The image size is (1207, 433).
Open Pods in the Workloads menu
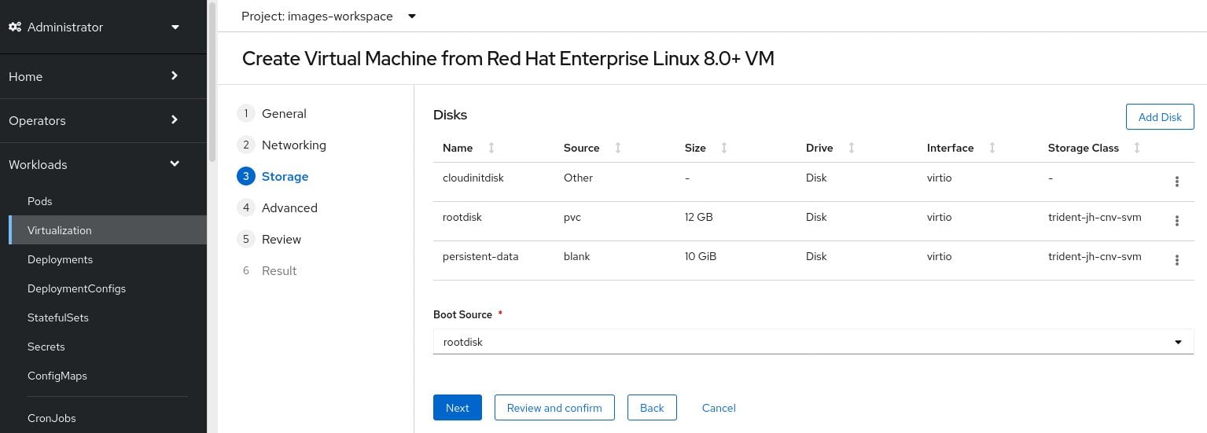click(40, 201)
